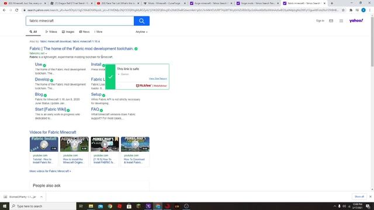Open the Microsoft Store taskbar icon
Image resolution: width=374 pixels, height=210 pixels.
129,206
